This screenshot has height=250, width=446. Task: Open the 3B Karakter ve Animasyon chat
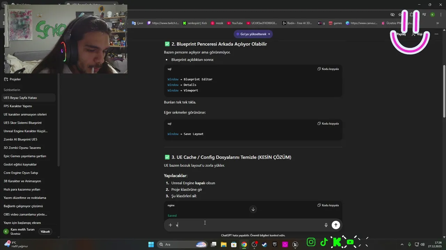coord(28,181)
